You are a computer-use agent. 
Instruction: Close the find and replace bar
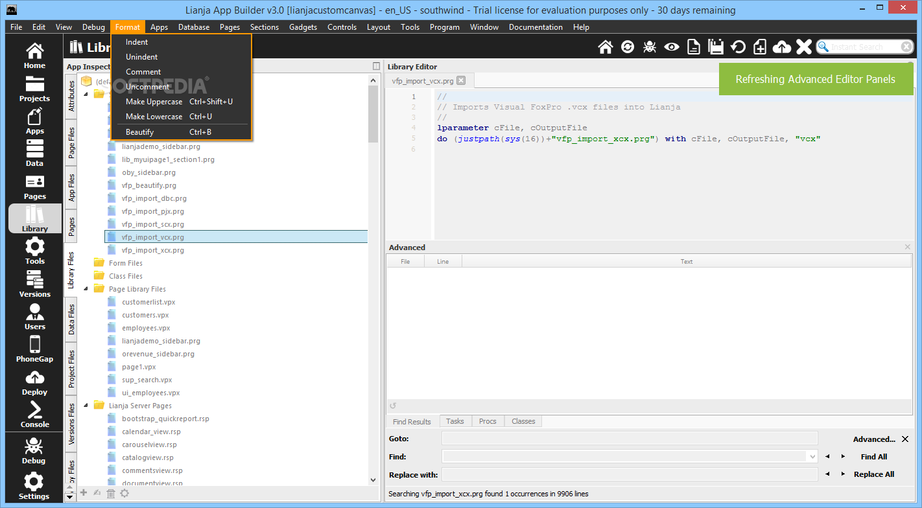pos(905,439)
